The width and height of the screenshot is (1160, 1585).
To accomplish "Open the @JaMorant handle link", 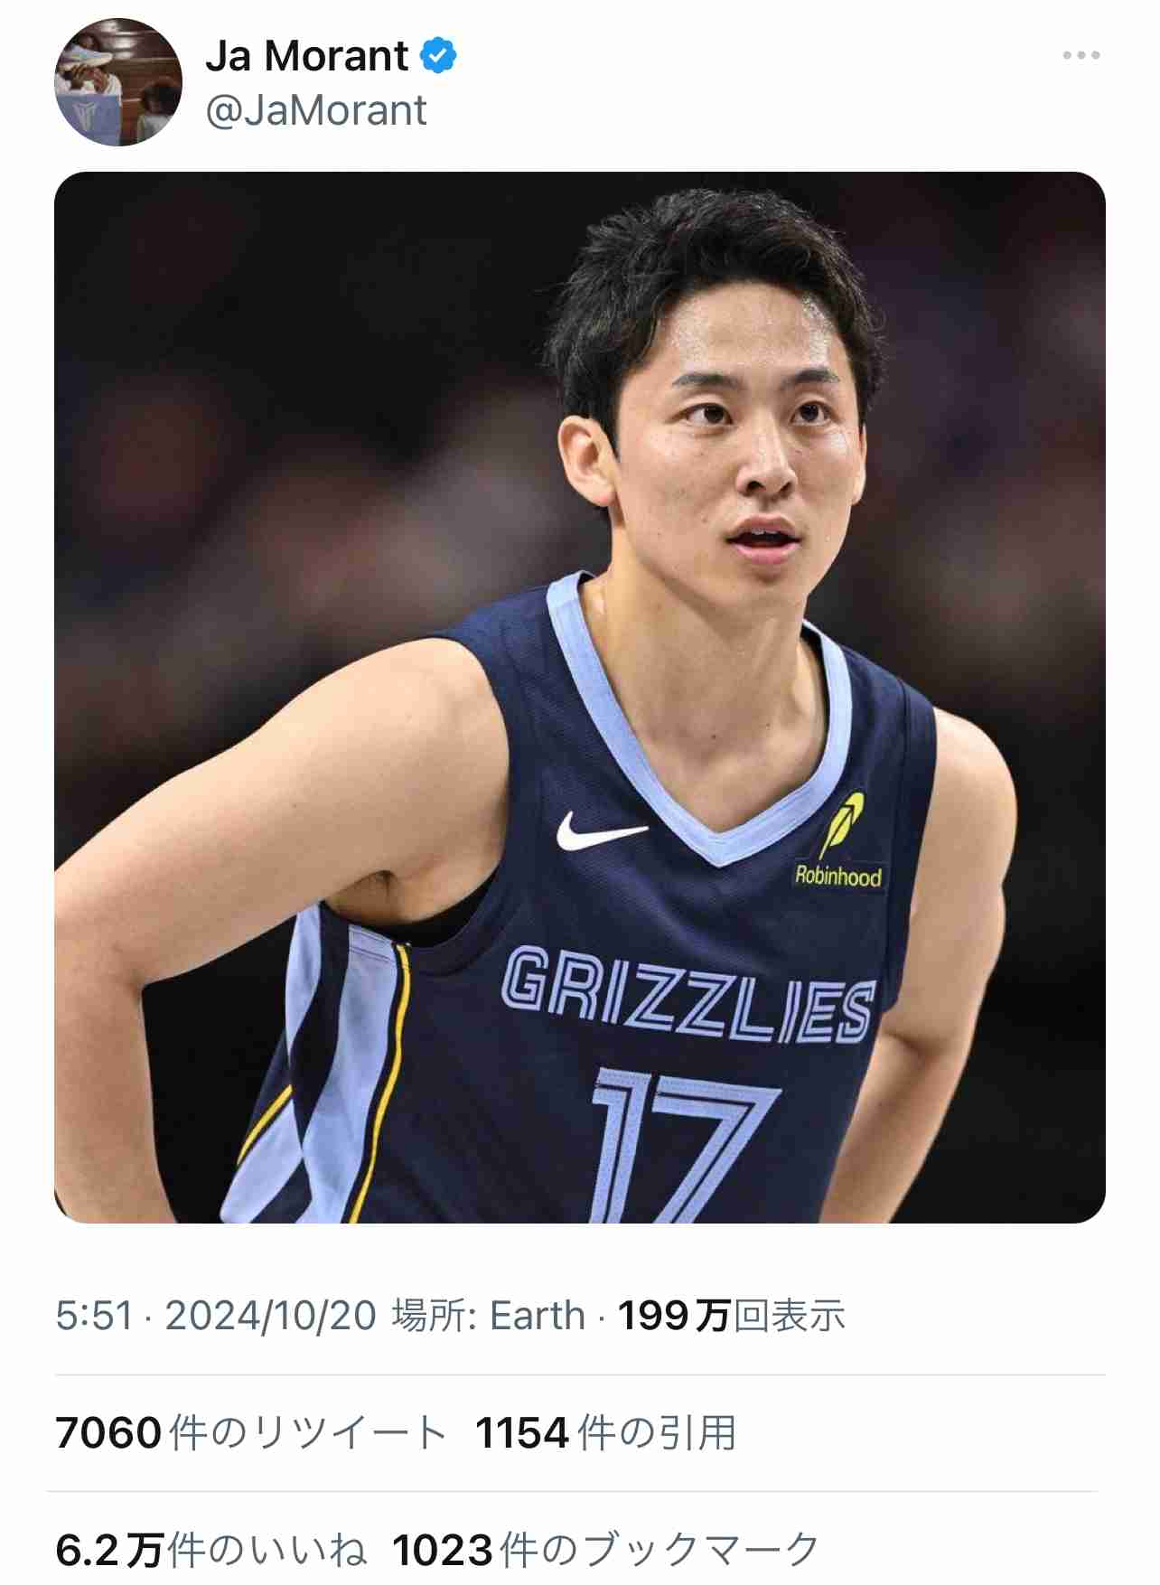I will (316, 110).
